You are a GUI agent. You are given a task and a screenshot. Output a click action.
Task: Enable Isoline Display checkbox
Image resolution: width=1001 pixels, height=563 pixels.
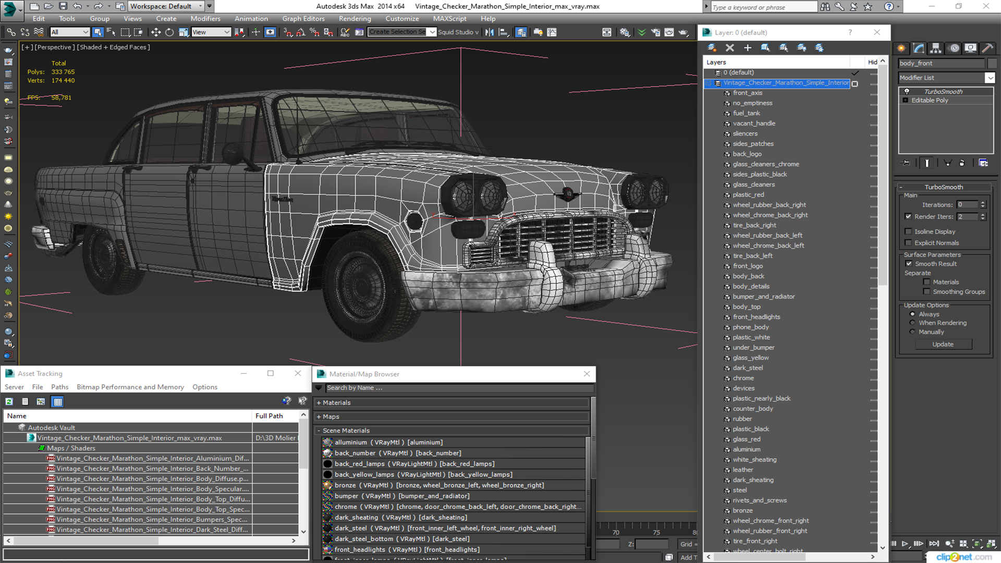908,231
